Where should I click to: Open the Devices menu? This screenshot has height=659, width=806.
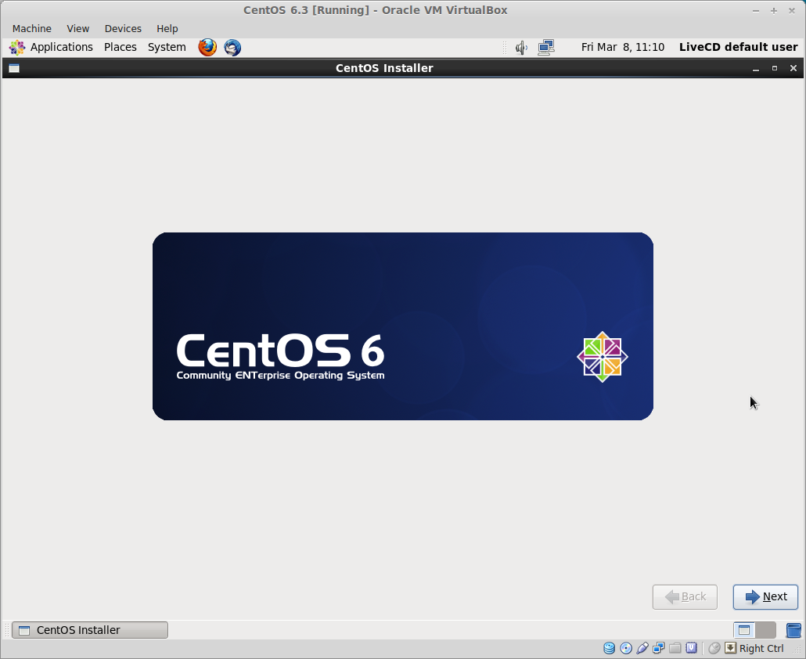(123, 28)
